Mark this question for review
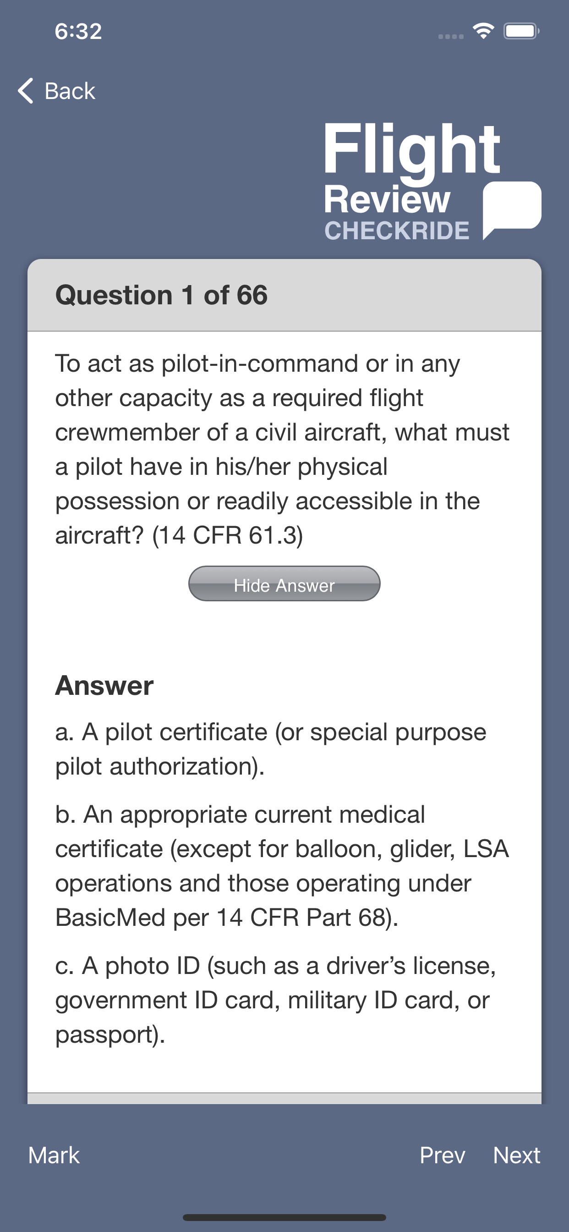The width and height of the screenshot is (569, 1232). [x=54, y=1155]
